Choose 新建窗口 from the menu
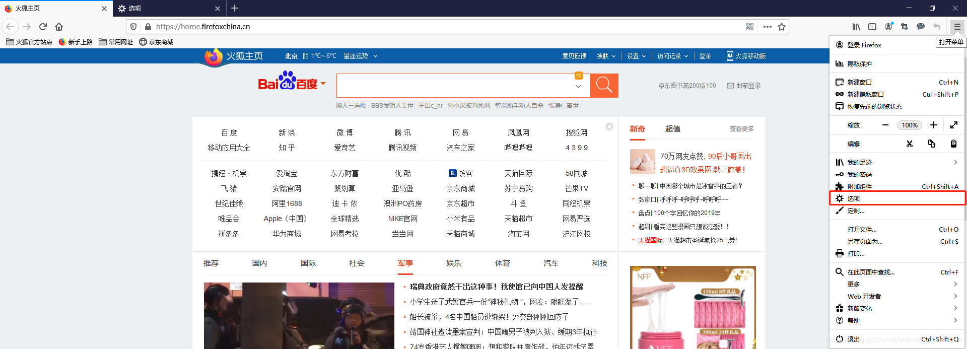The width and height of the screenshot is (967, 349). pos(897,82)
